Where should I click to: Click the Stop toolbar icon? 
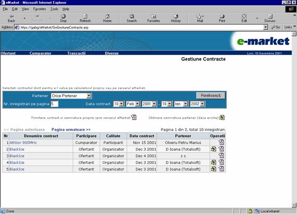(63, 18)
